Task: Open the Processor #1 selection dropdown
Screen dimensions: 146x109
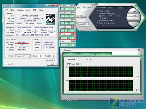Action: click(23, 56)
